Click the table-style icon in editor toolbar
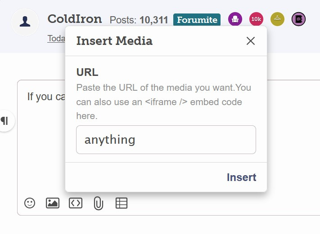 pyautogui.click(x=122, y=203)
